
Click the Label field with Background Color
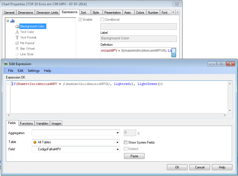[139, 39]
